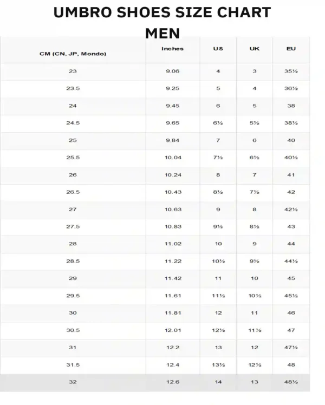
Task: Click the 26.5 cm cell
Action: click(73, 192)
